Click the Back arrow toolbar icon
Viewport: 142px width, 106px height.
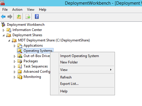point(3,17)
